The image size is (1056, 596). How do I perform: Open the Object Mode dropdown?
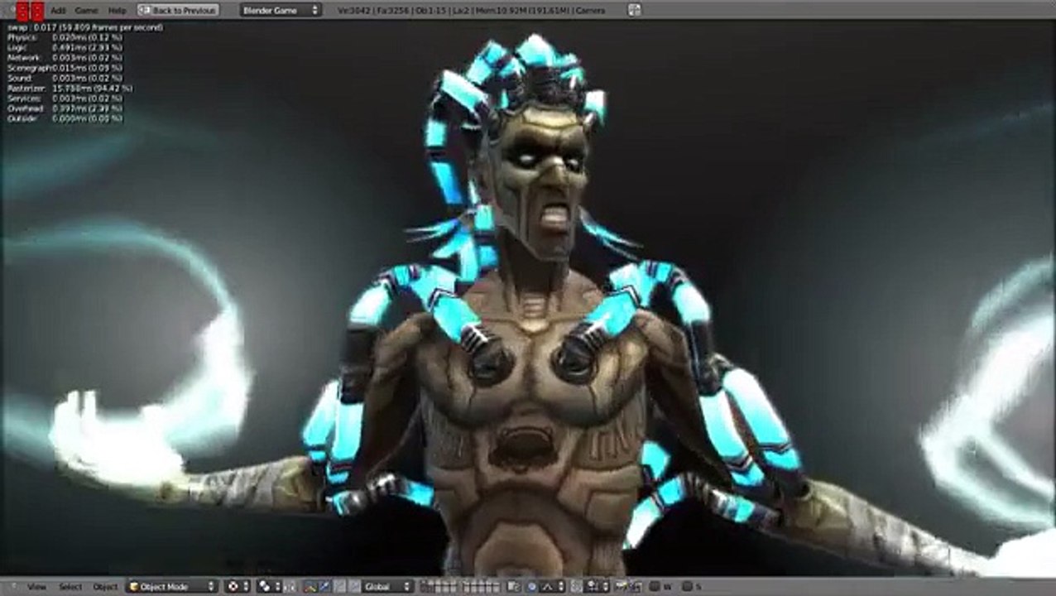171,587
